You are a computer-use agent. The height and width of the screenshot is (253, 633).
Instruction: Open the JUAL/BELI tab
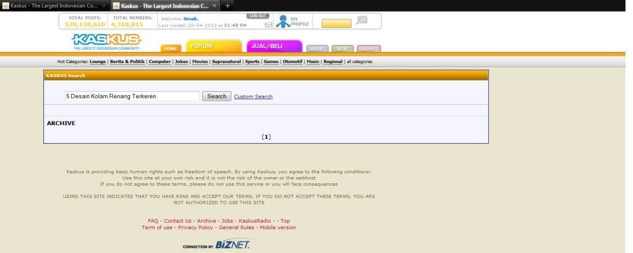point(275,46)
